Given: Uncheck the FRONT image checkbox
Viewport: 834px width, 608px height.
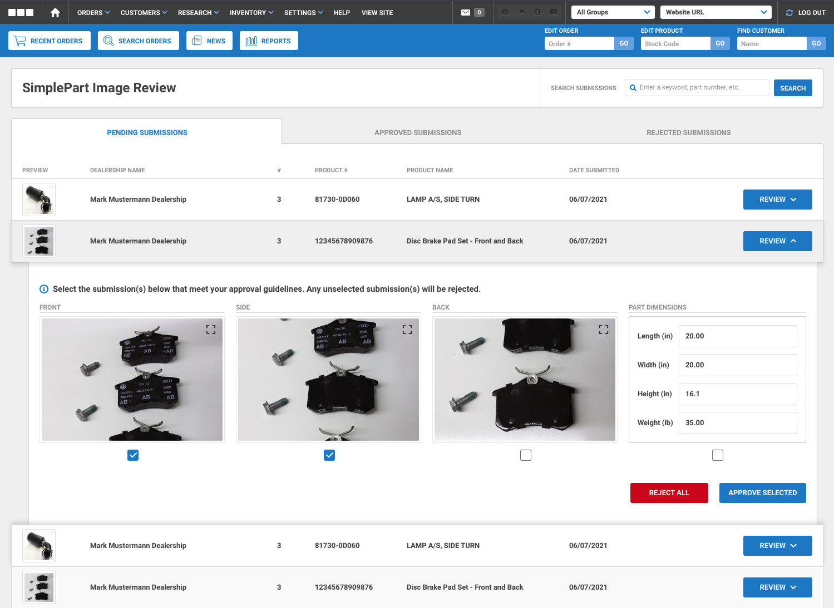Looking at the screenshot, I should click(133, 455).
